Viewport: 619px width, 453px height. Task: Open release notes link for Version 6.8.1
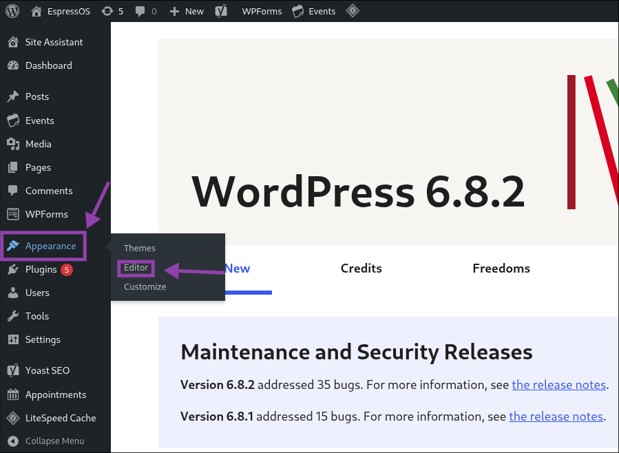[x=556, y=417]
